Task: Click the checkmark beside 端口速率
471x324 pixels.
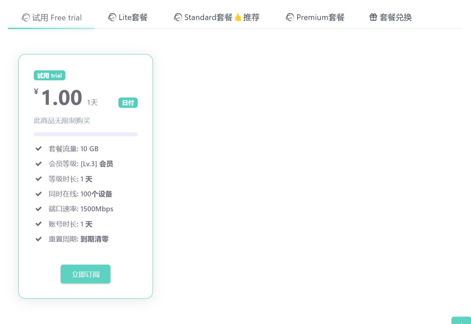Action: coord(38,209)
